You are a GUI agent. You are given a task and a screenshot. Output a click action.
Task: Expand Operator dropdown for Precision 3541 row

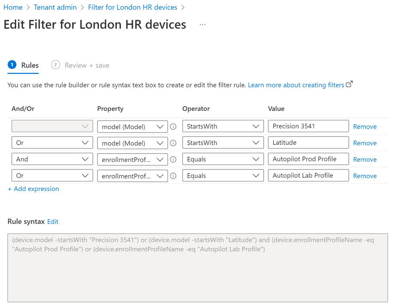223,127
